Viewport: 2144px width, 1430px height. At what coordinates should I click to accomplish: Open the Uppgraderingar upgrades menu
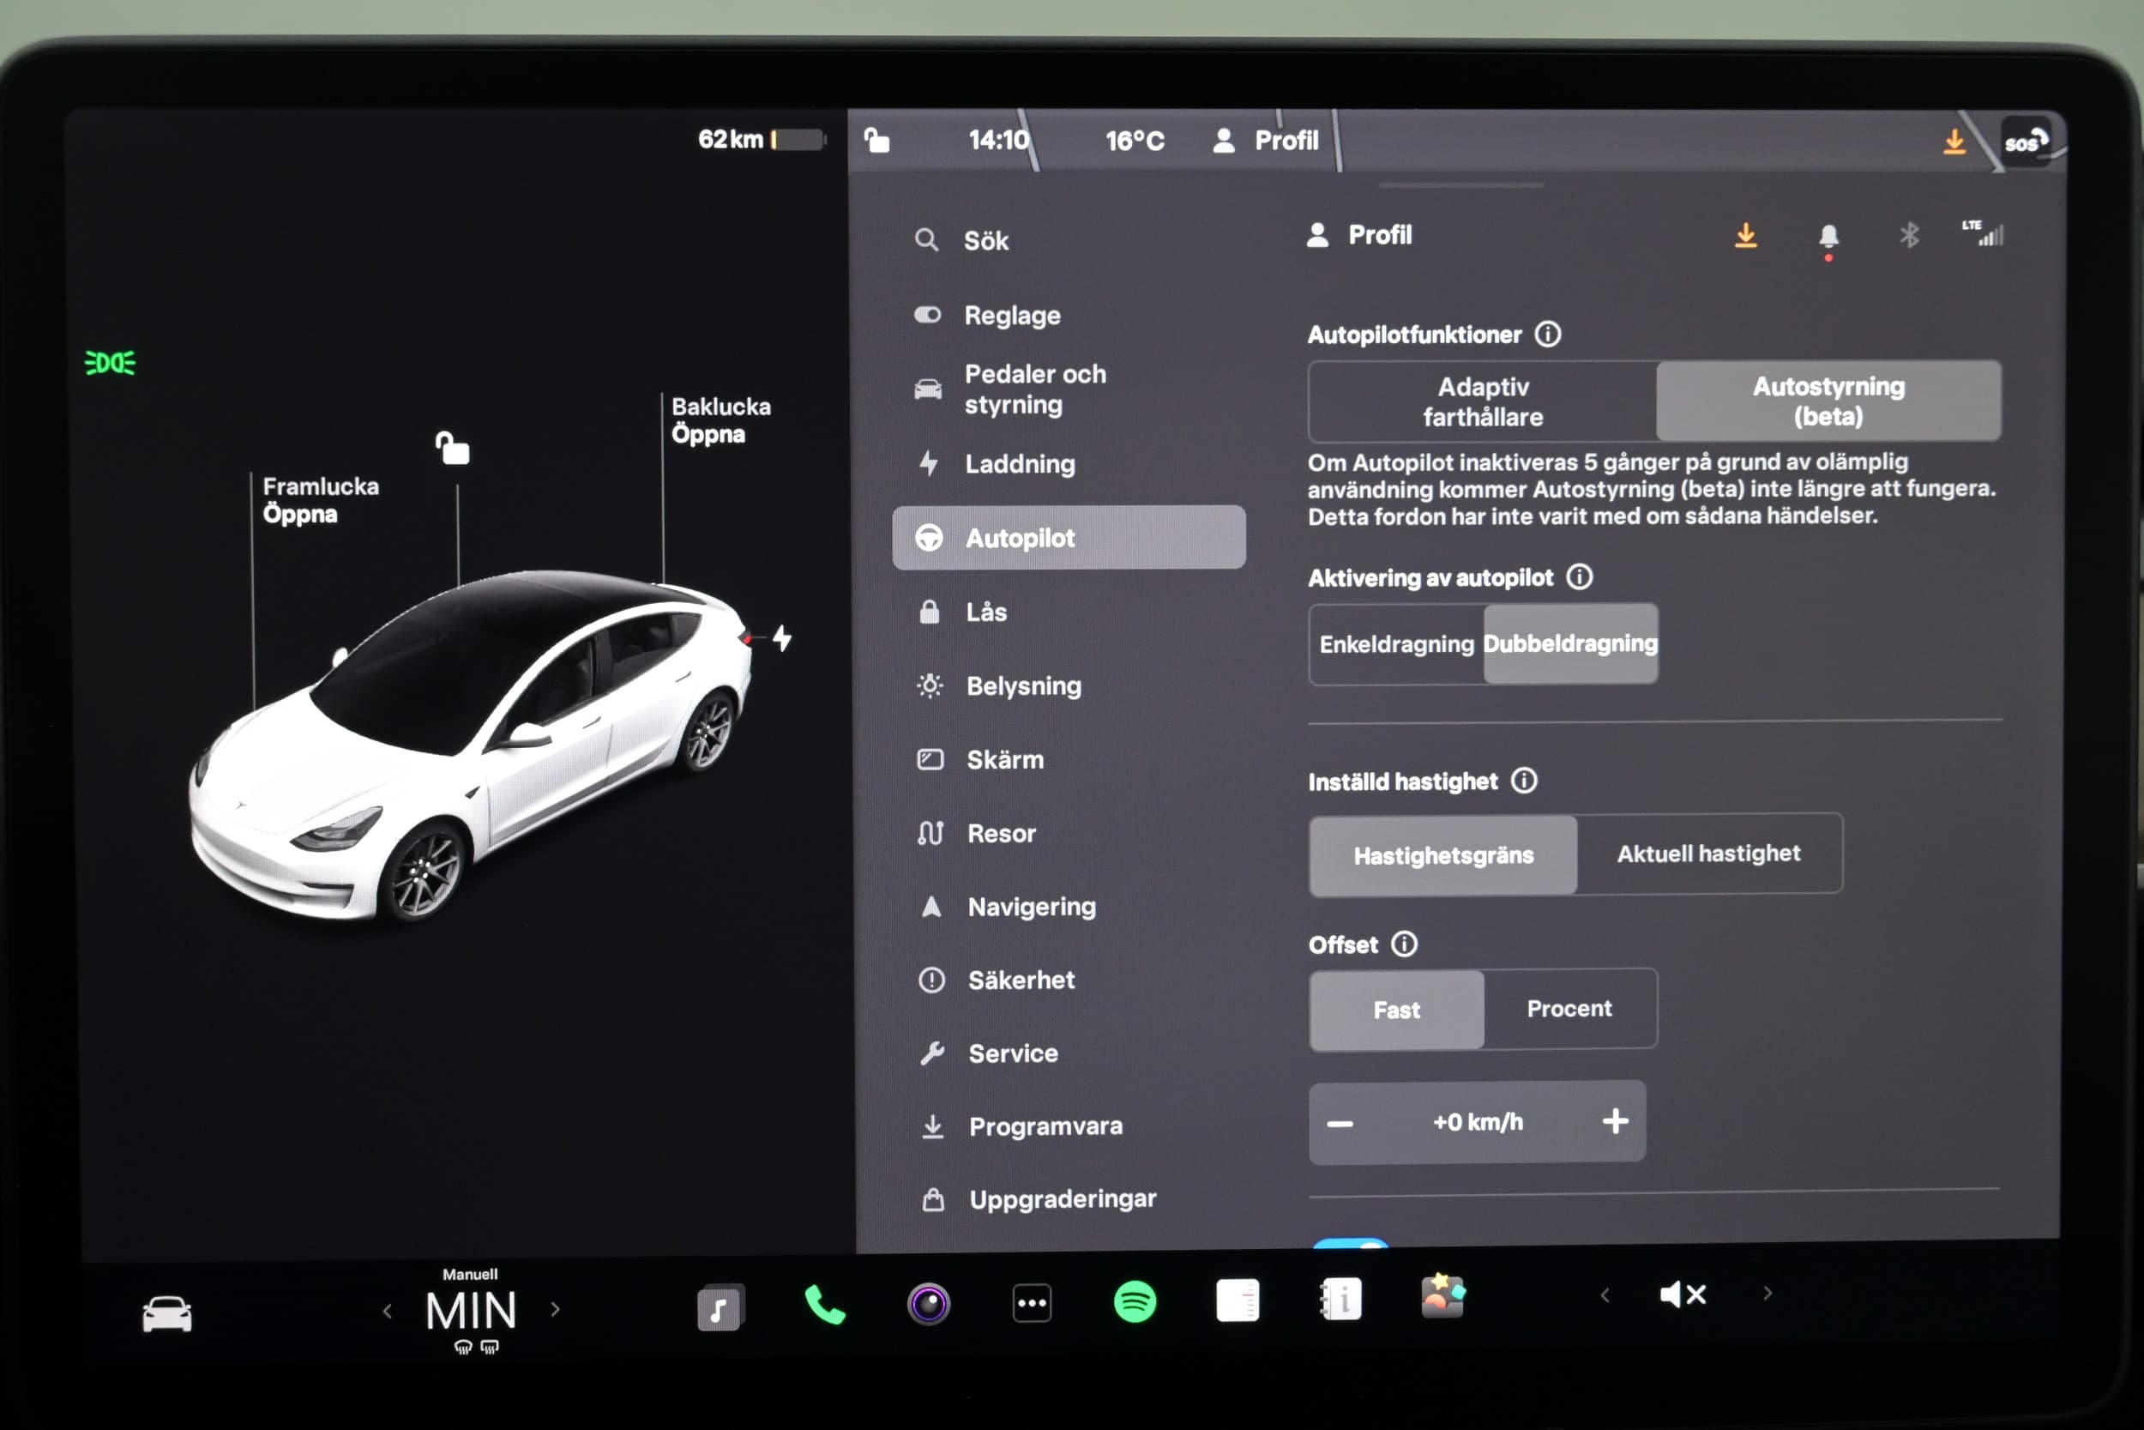pyautogui.click(x=1038, y=1199)
